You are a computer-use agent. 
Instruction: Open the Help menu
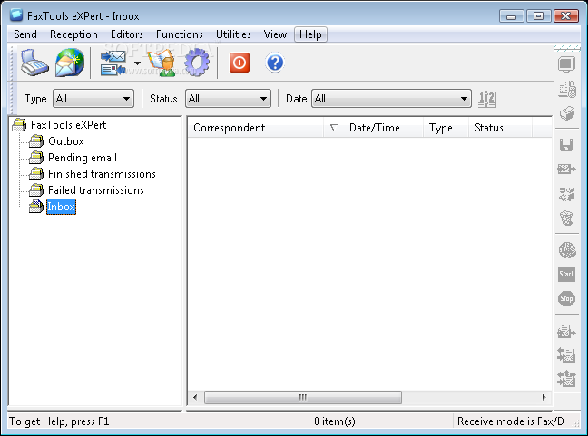point(310,34)
